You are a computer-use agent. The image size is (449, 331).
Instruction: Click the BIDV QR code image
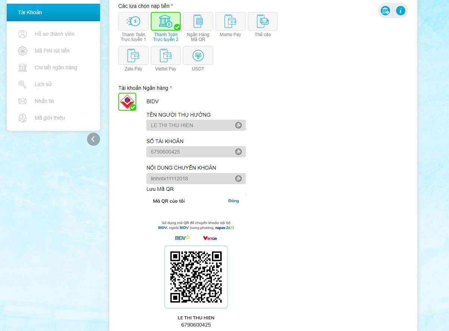click(196, 277)
